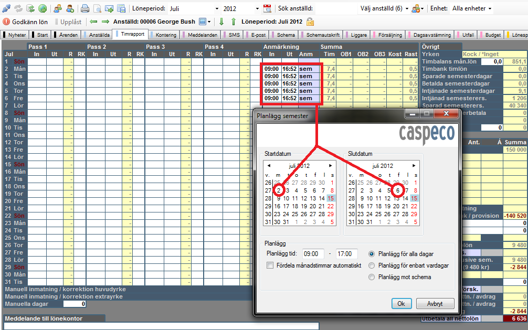Click Planlägg tid start field 09:00
The image size is (528, 330).
click(x=313, y=254)
